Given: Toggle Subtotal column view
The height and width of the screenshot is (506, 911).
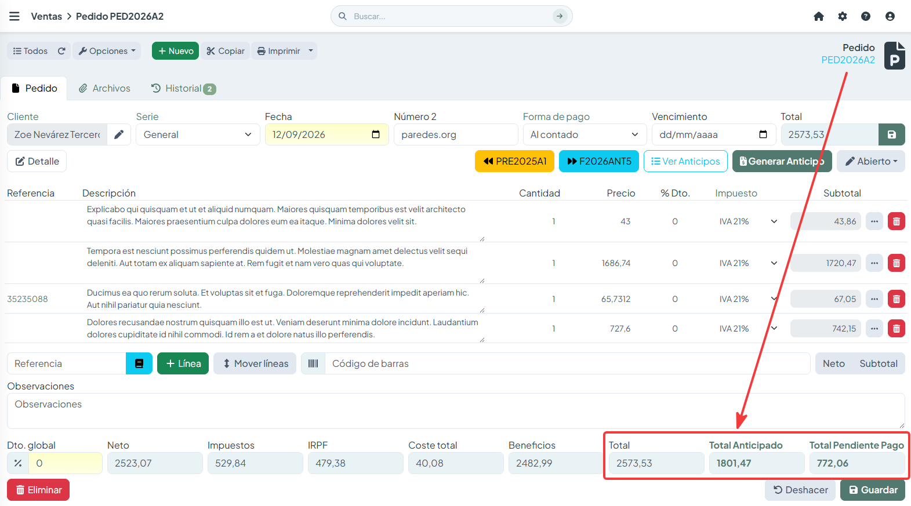Looking at the screenshot, I should click(879, 363).
